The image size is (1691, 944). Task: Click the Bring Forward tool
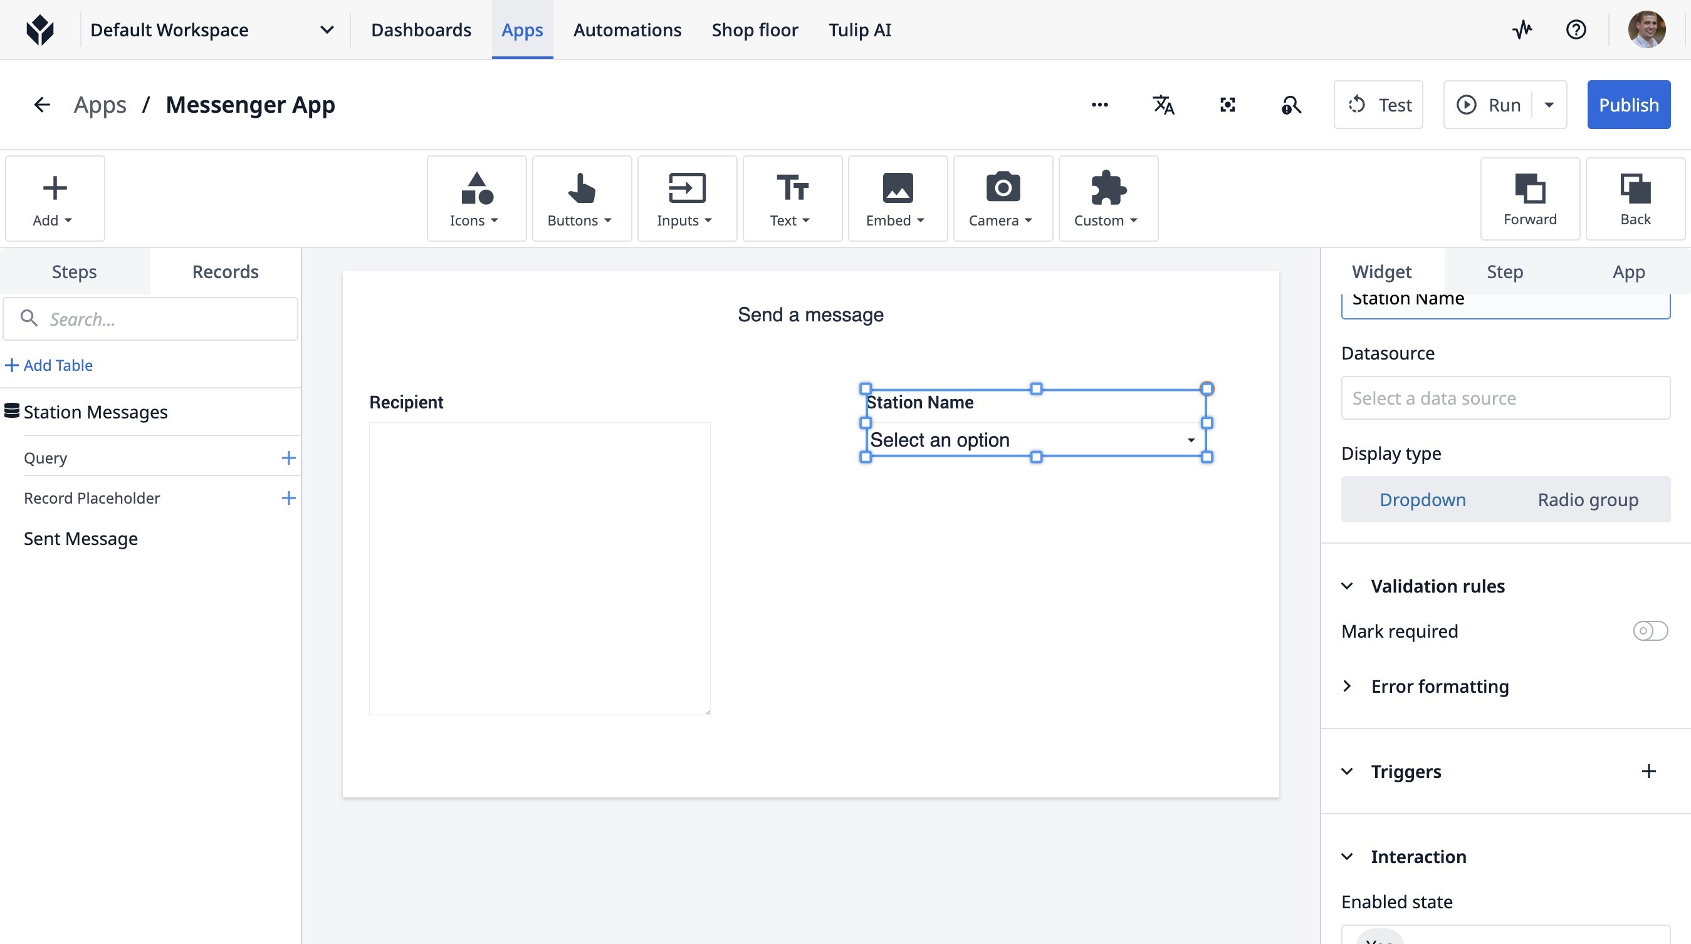pos(1529,199)
